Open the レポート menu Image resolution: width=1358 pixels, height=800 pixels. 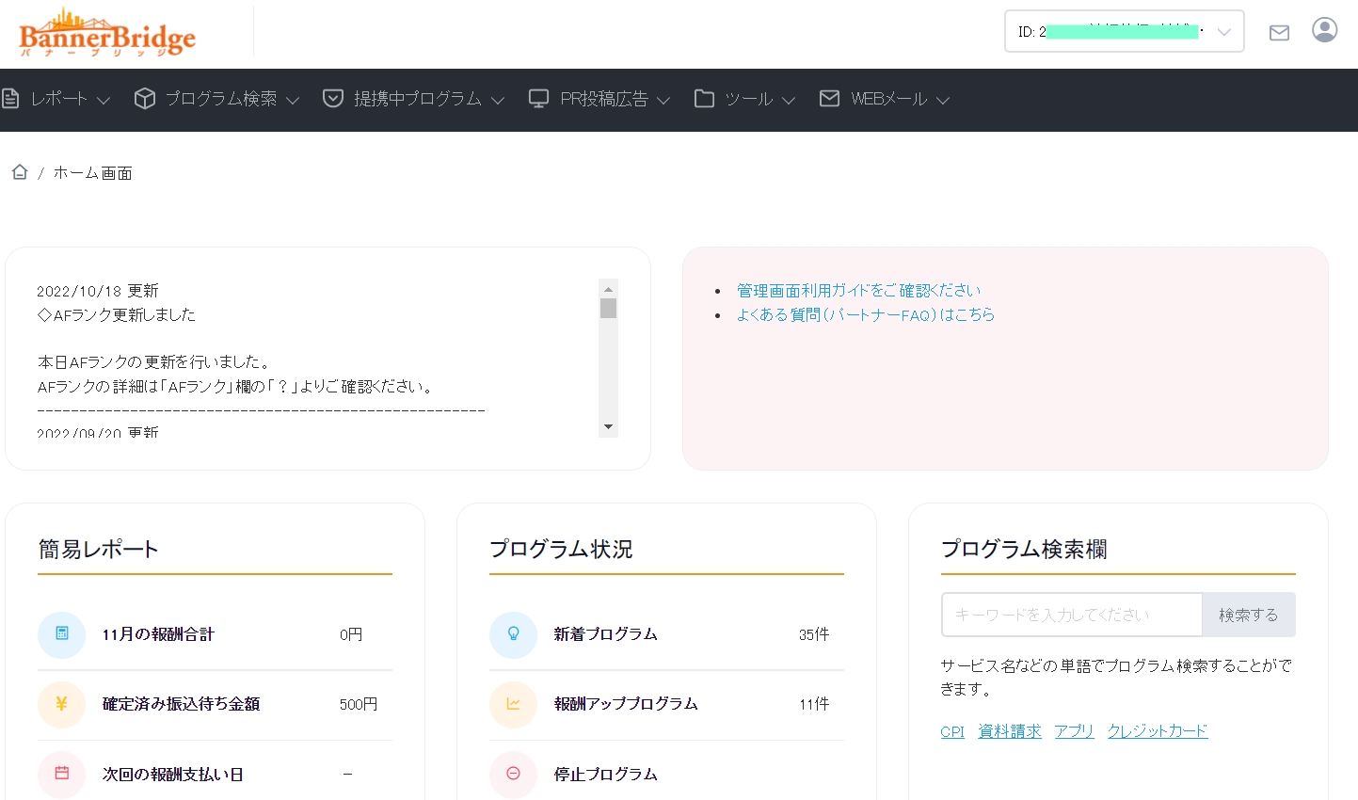58,99
